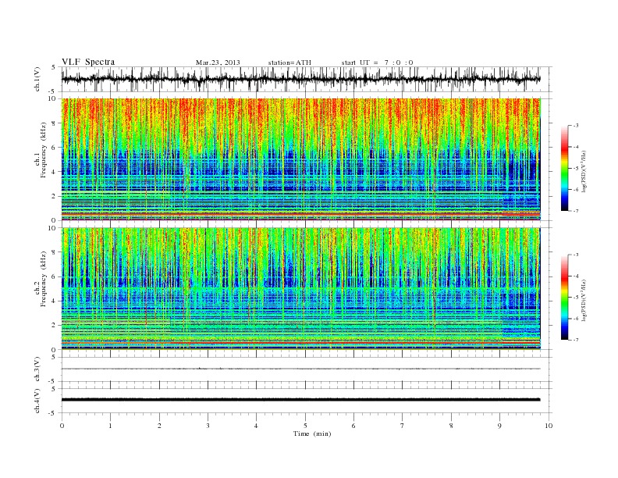This screenshot has width=618, height=478.
Task: Click the "2" kHz tick of ch.2 spectrogram
Action: (55, 326)
